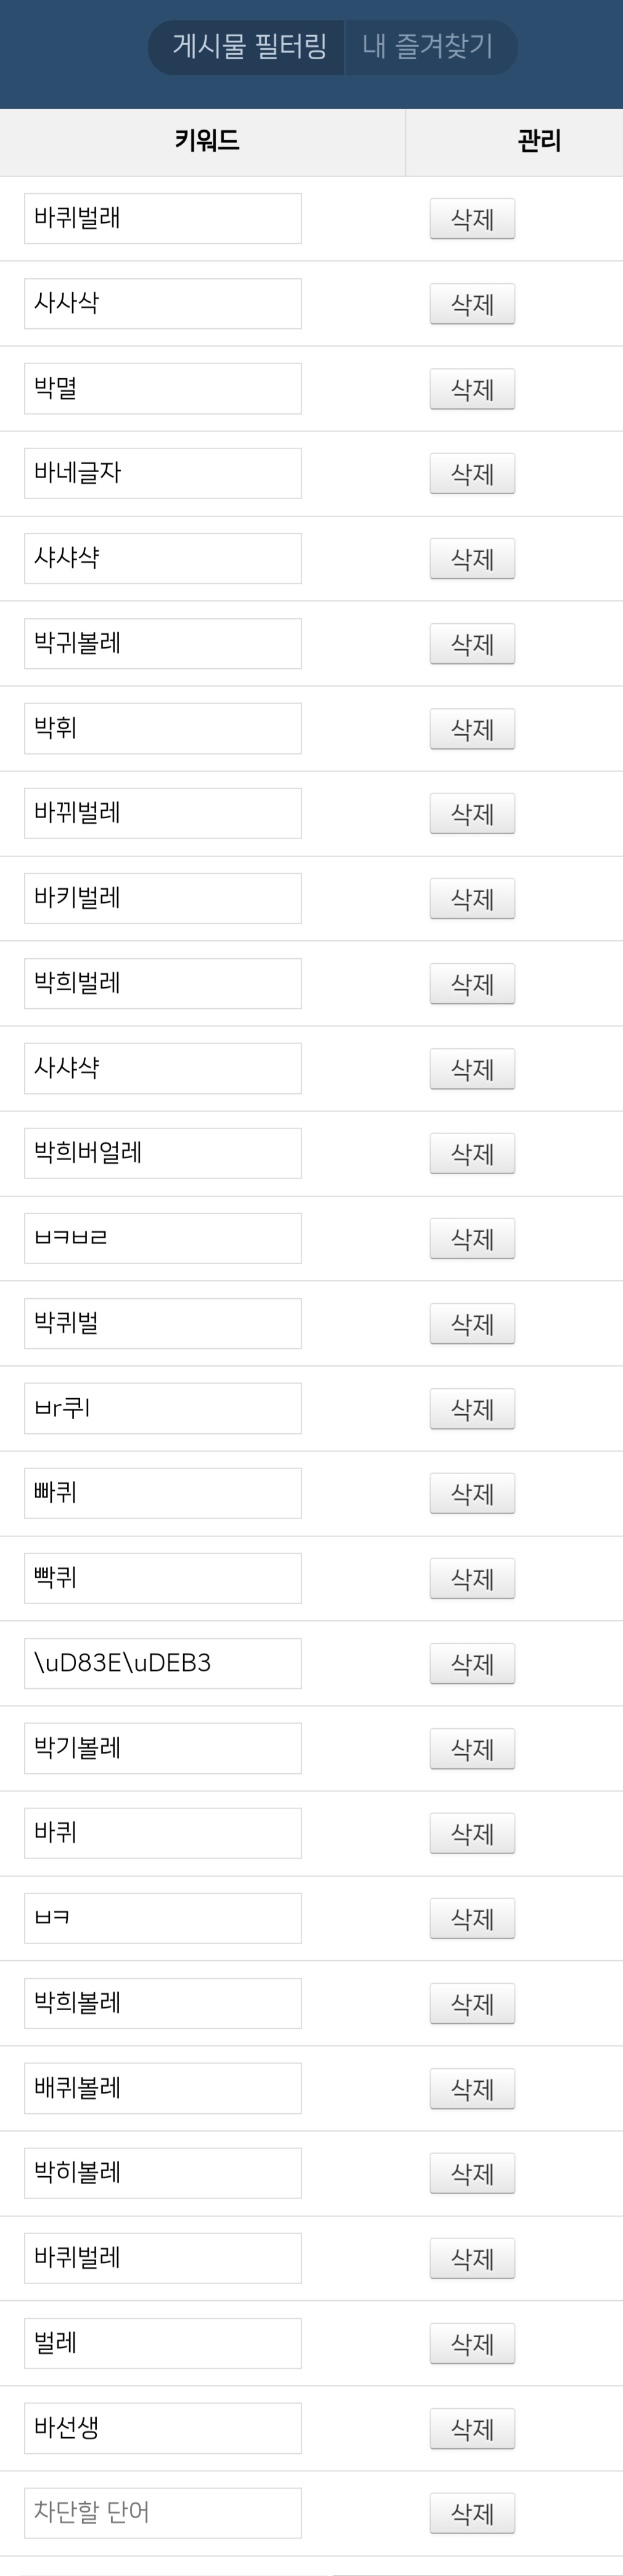Switch to 내 즐겨찾기 tab
Viewport: 623px width, 2576px height.
coord(428,46)
